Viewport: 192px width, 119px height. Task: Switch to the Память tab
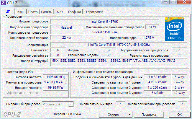coord(46,12)
